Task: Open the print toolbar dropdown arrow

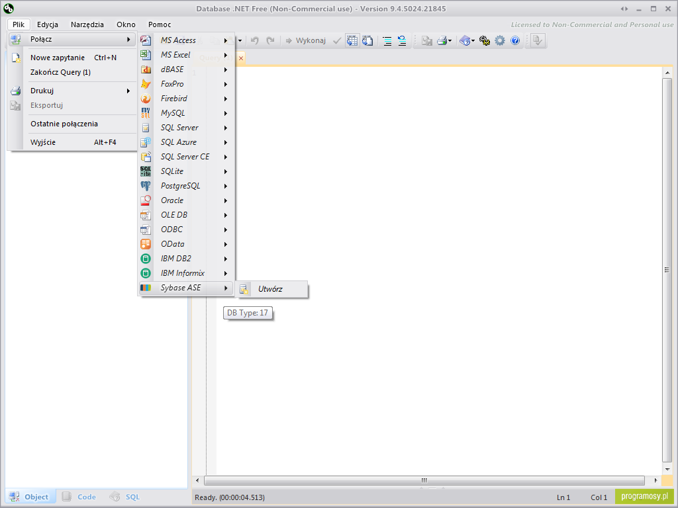Action: [450, 41]
